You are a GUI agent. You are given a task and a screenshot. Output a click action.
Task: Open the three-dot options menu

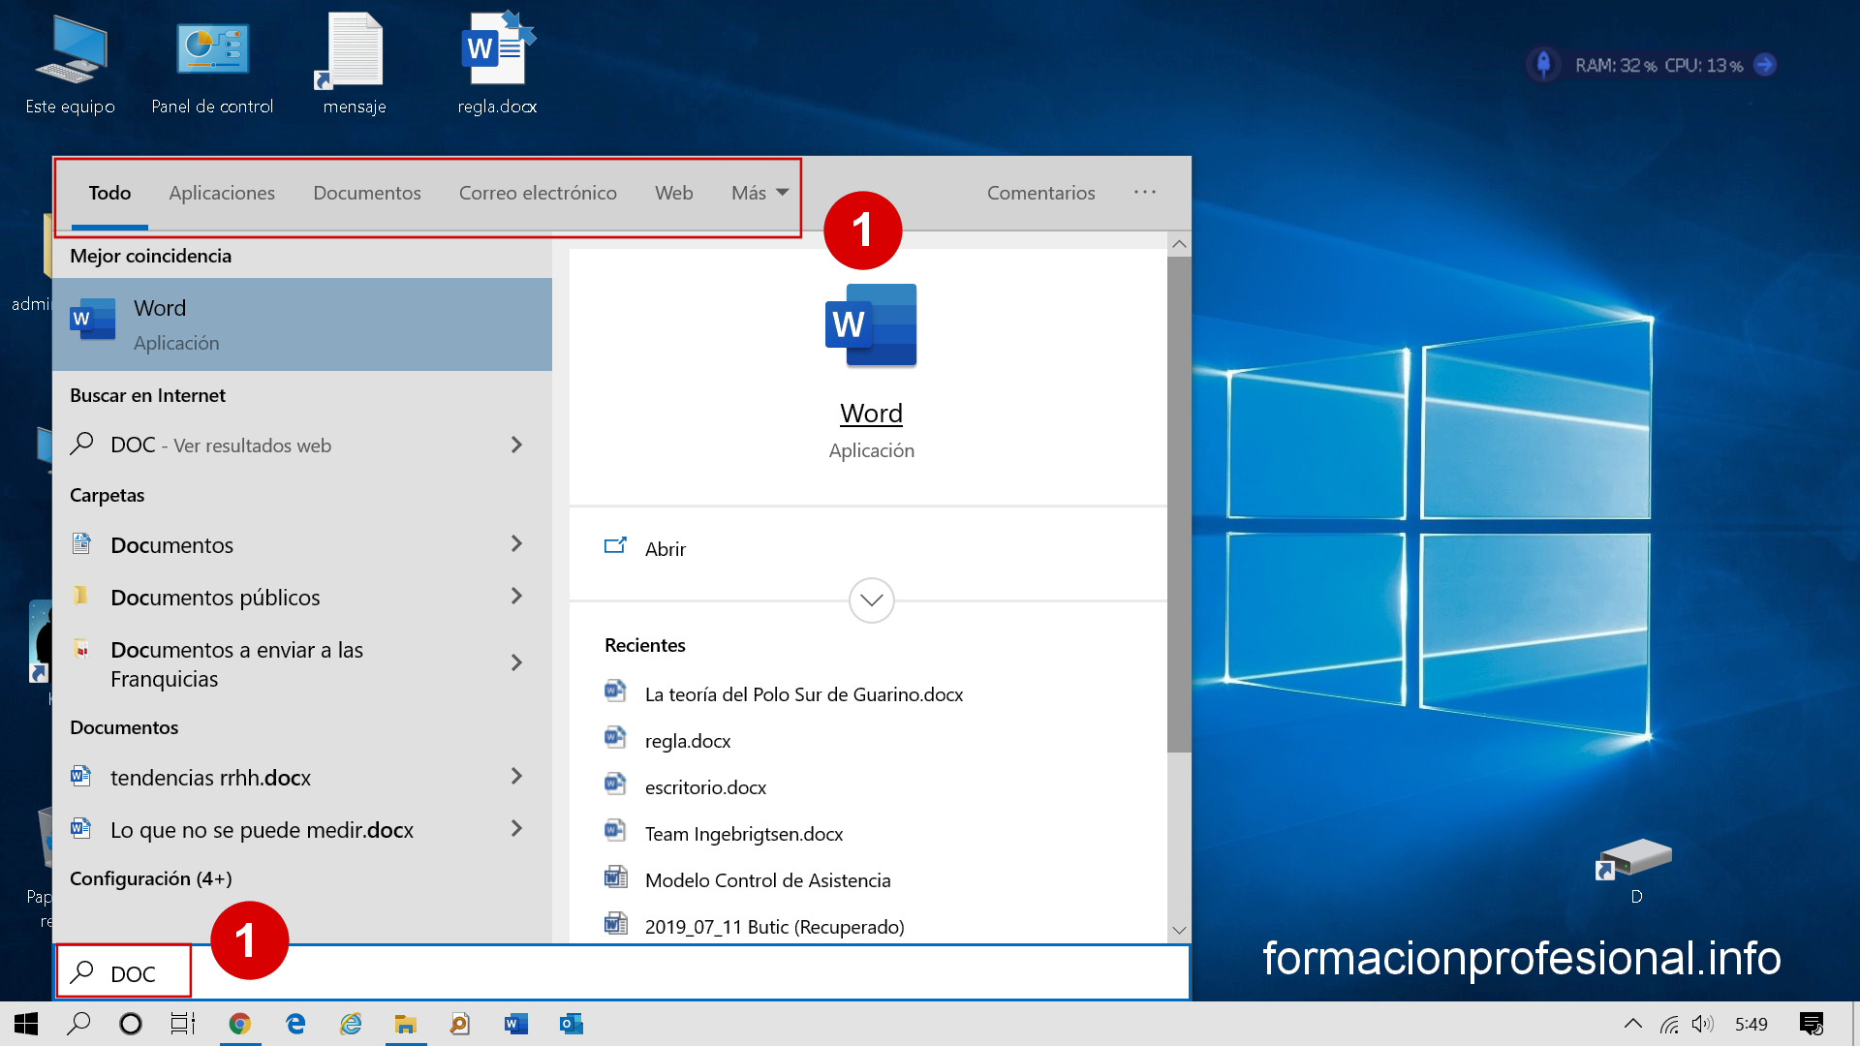[x=1145, y=193]
